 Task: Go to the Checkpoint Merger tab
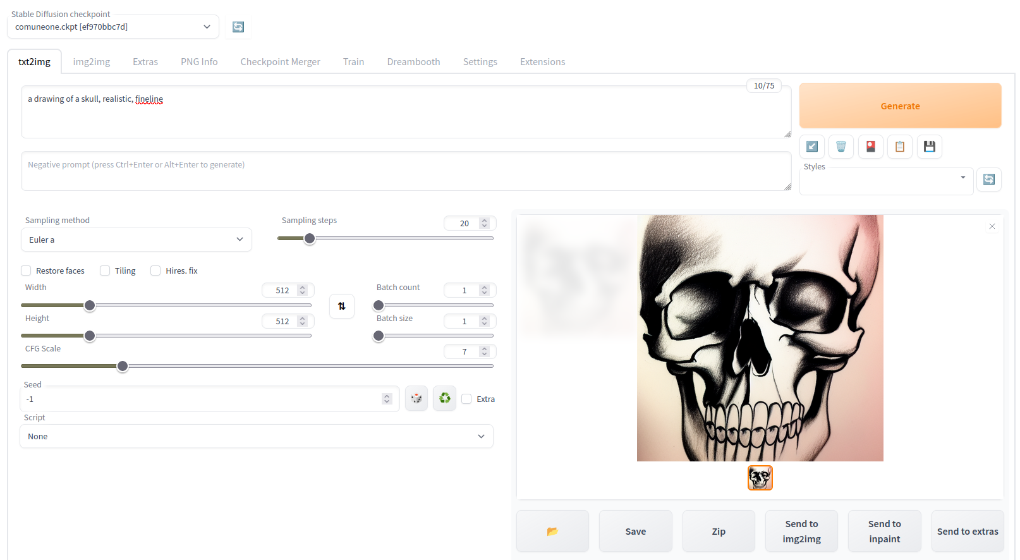click(x=280, y=62)
